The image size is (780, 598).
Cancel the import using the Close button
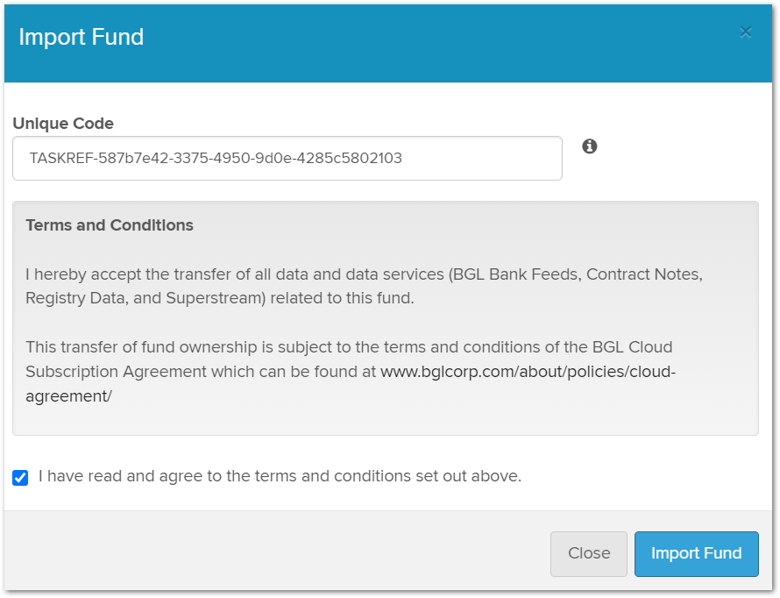pyautogui.click(x=588, y=553)
